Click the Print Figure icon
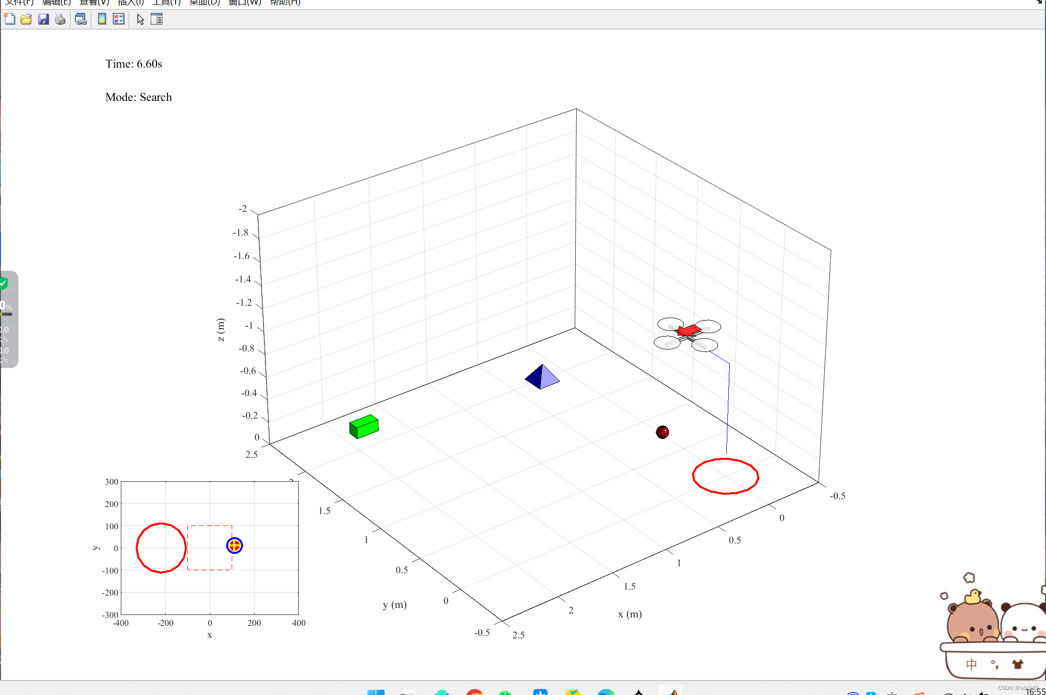This screenshot has height=695, width=1046. [x=60, y=19]
